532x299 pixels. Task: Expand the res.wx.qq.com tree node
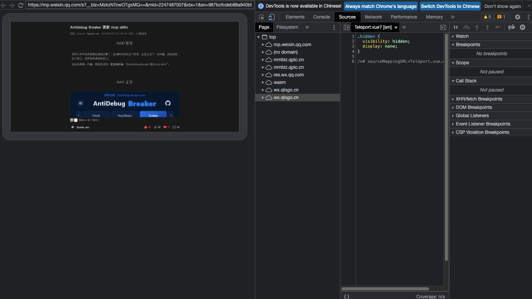point(263,75)
